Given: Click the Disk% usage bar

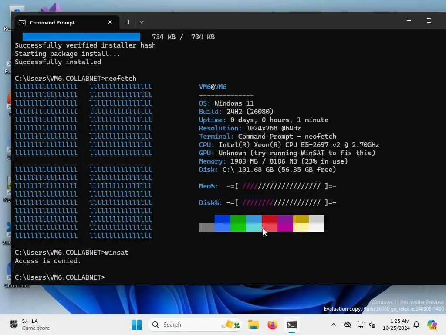Looking at the screenshot, I should tap(281, 203).
